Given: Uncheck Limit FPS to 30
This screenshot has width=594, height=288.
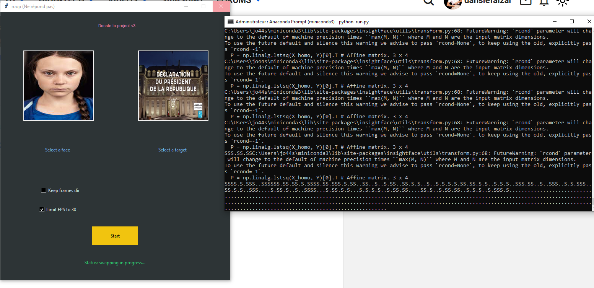Looking at the screenshot, I should click(x=42, y=209).
